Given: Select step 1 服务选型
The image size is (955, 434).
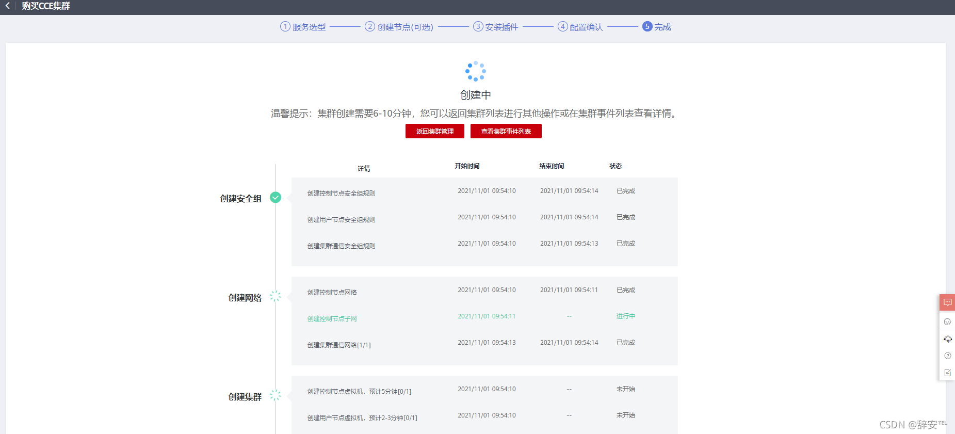Looking at the screenshot, I should (303, 27).
